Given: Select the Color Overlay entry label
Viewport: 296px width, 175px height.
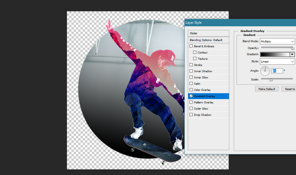Looking at the screenshot, I should (202, 90).
